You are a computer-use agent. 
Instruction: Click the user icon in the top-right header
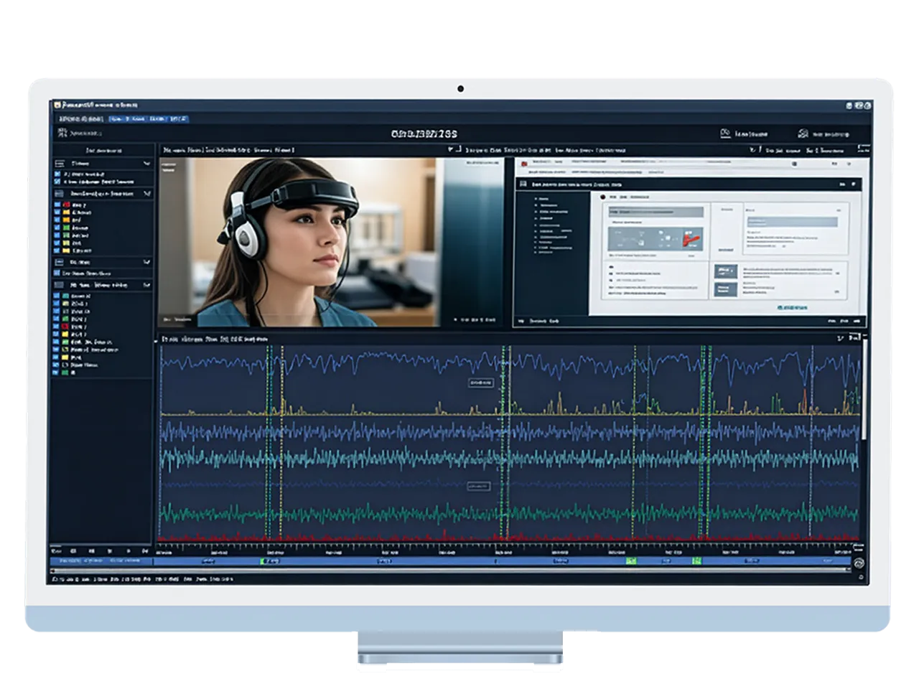coord(803,133)
